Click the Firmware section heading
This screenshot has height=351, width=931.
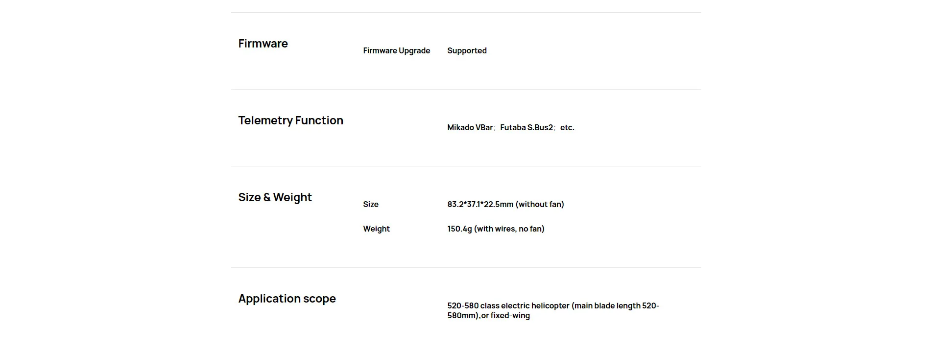263,44
